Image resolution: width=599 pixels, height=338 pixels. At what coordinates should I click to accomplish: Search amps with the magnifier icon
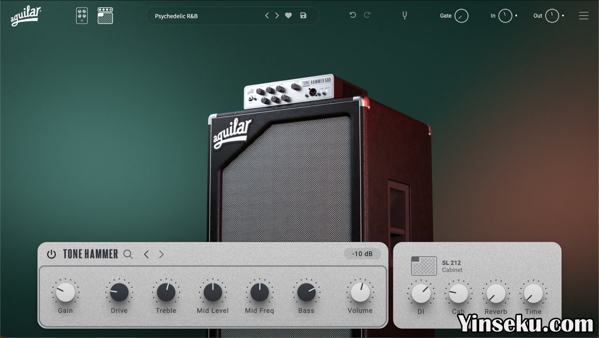(128, 254)
